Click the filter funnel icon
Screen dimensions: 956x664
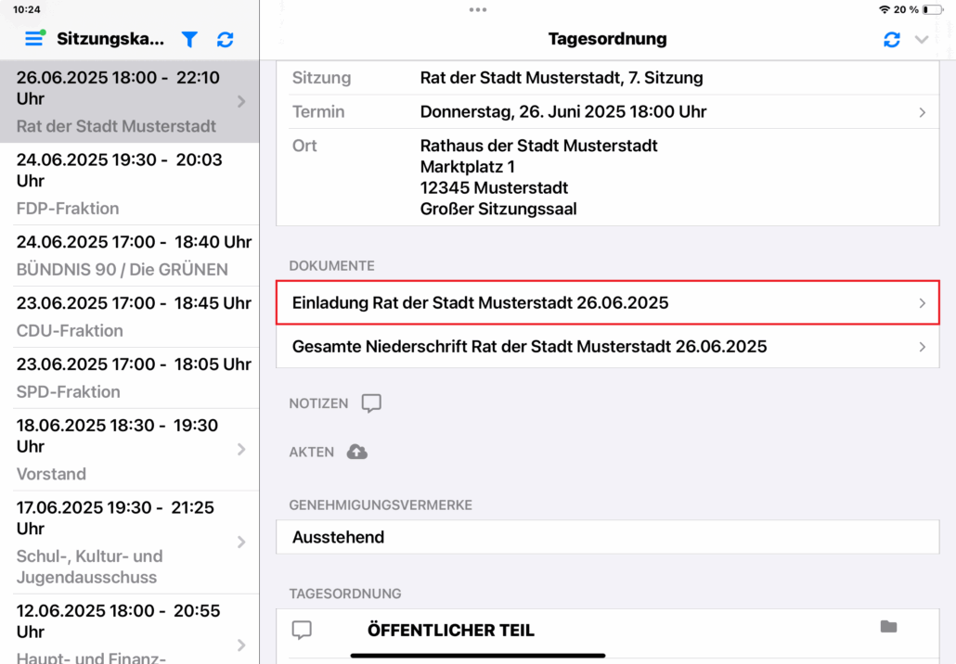pos(189,39)
